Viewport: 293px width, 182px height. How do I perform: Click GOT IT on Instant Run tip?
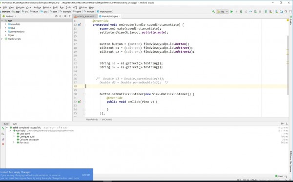point(86,175)
